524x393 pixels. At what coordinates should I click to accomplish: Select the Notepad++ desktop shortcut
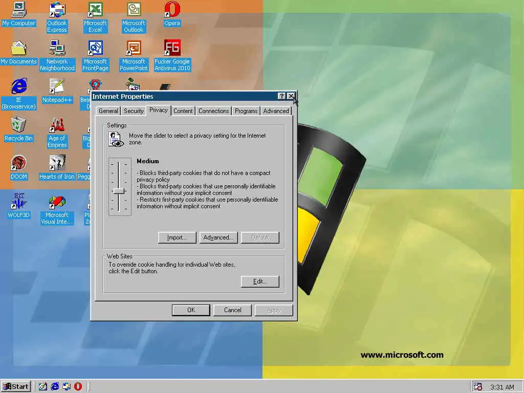(57, 91)
